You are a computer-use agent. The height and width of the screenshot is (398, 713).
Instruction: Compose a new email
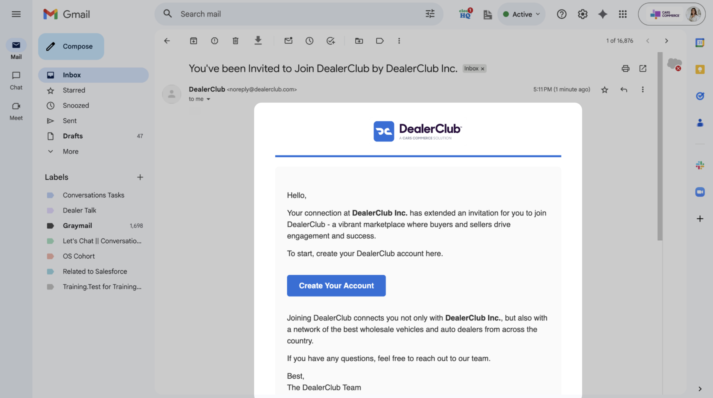(71, 47)
